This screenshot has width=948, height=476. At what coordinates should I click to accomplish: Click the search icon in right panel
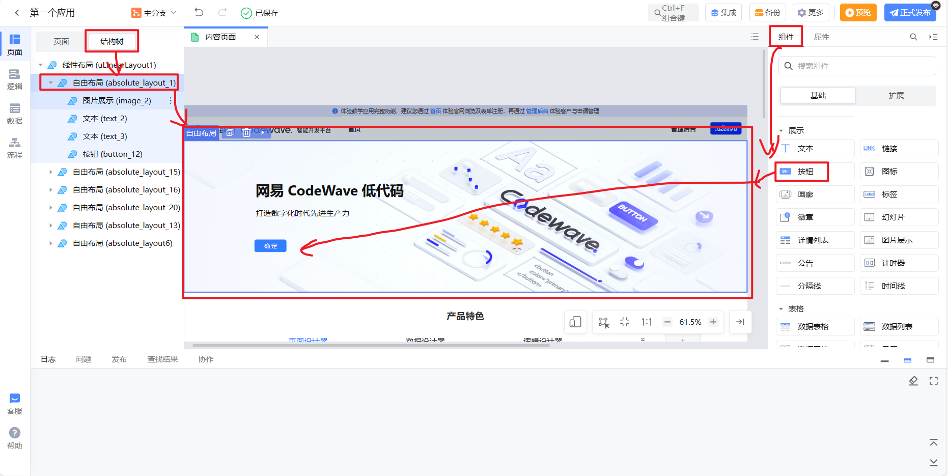coord(913,37)
